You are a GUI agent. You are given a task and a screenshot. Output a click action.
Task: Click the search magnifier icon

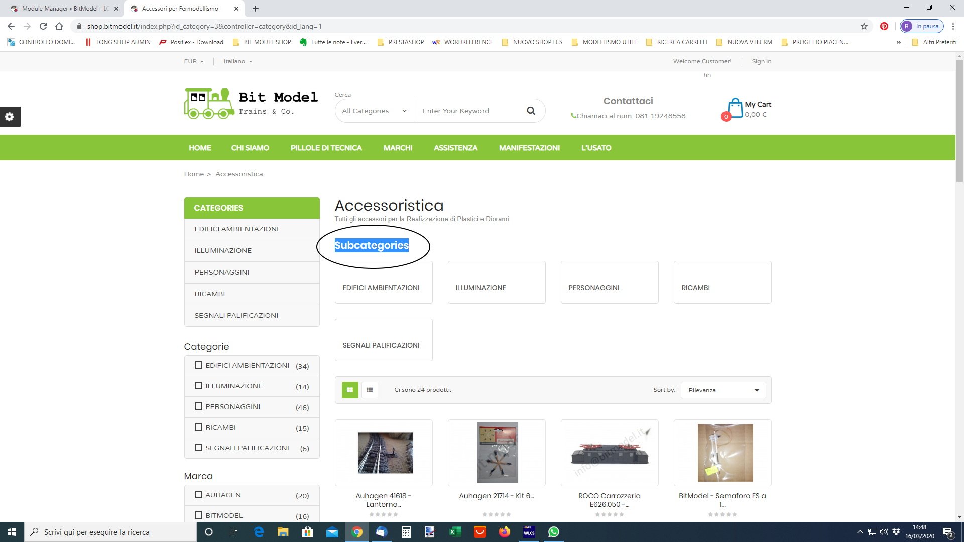coord(531,111)
